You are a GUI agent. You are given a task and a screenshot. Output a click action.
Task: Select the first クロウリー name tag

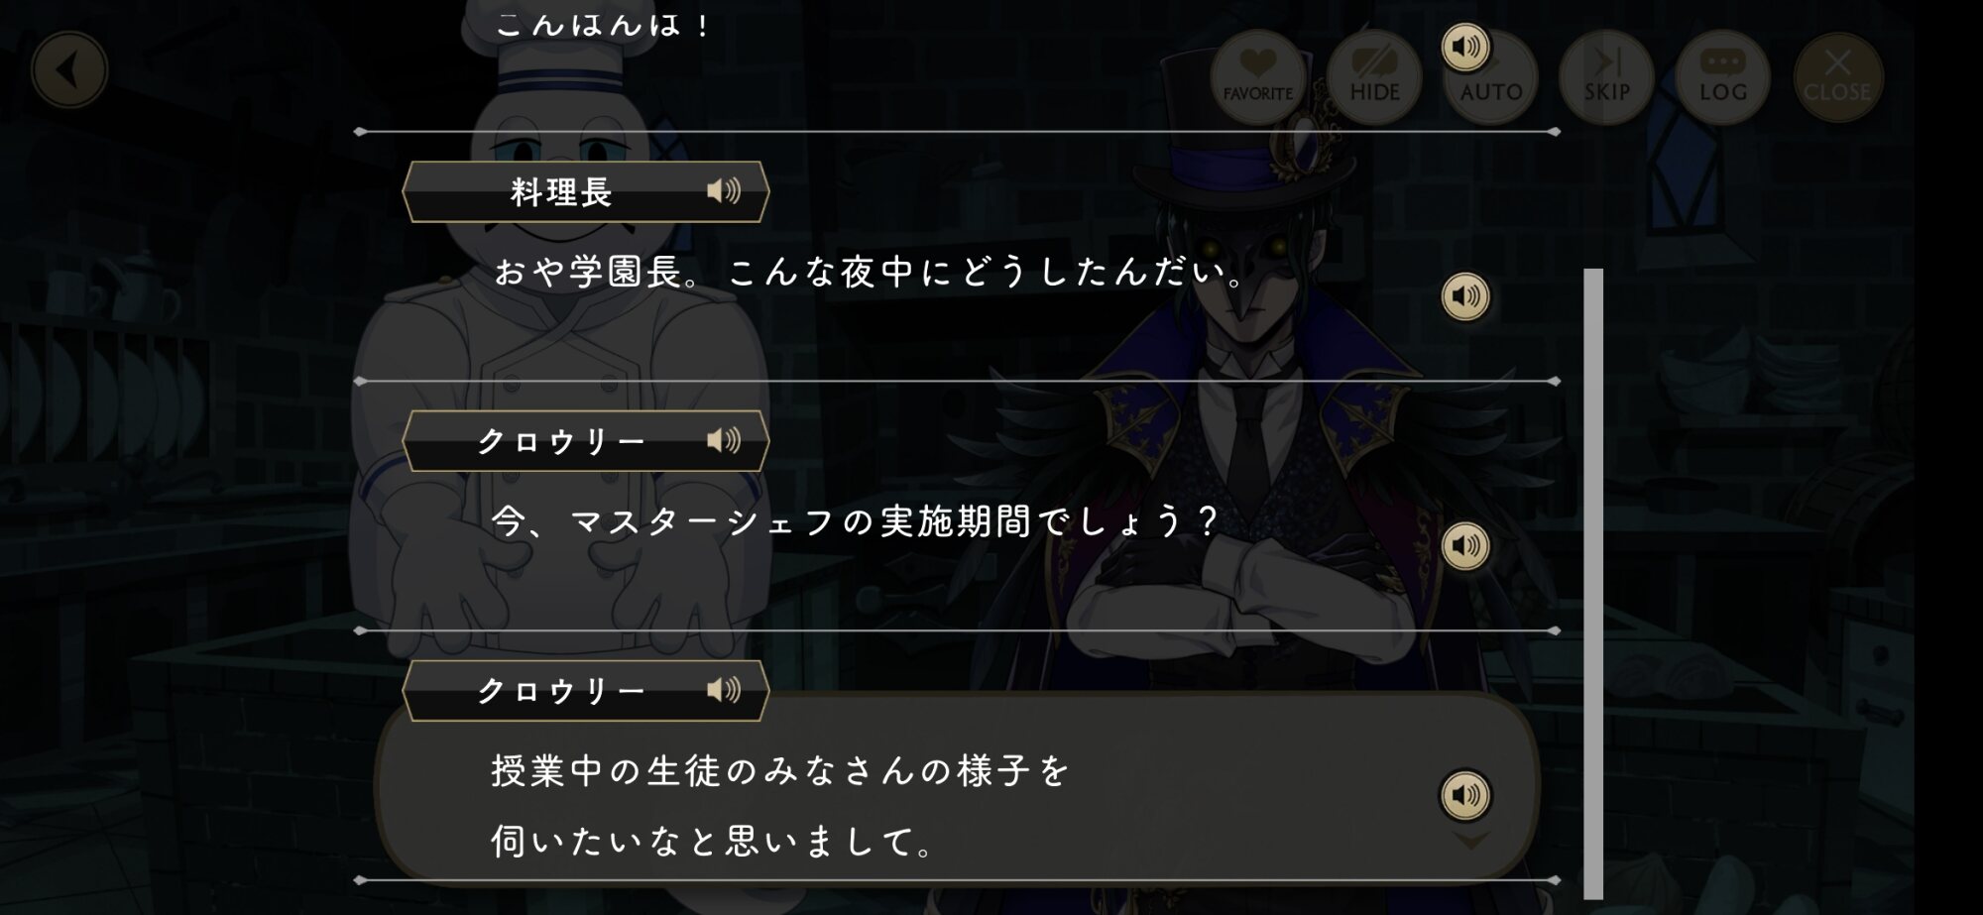pos(586,440)
